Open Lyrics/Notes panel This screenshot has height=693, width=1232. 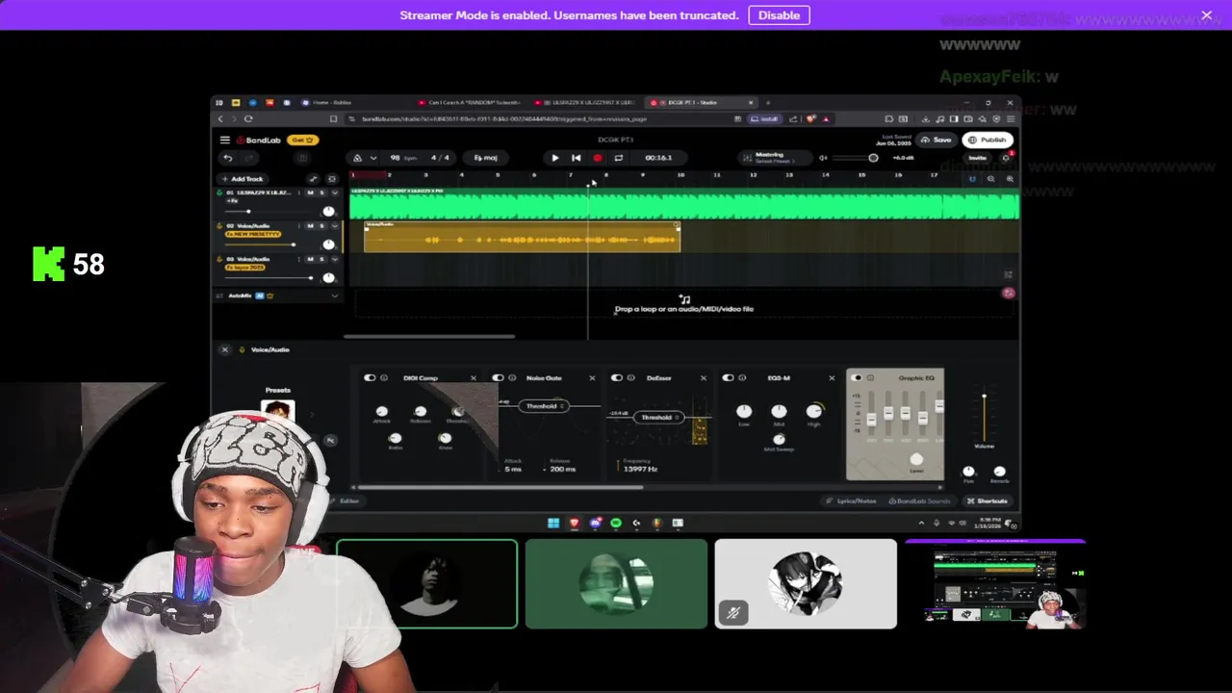[850, 500]
